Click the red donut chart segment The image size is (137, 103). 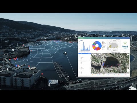pyautogui.click(x=99, y=49)
